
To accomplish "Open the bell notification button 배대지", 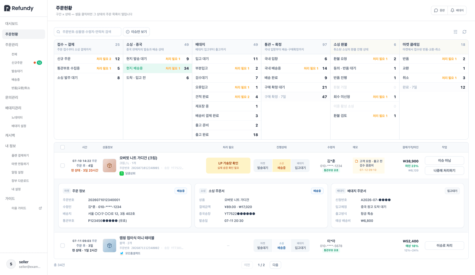I will point(457,10).
